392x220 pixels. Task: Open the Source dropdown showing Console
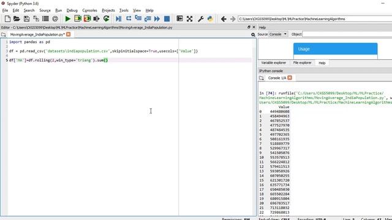click(x=278, y=34)
